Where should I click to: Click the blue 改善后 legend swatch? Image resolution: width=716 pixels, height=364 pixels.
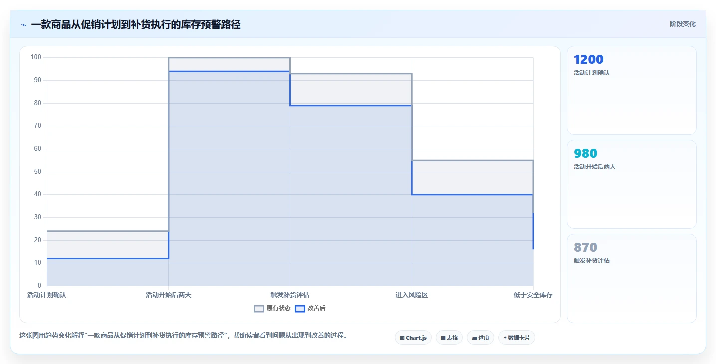click(300, 308)
